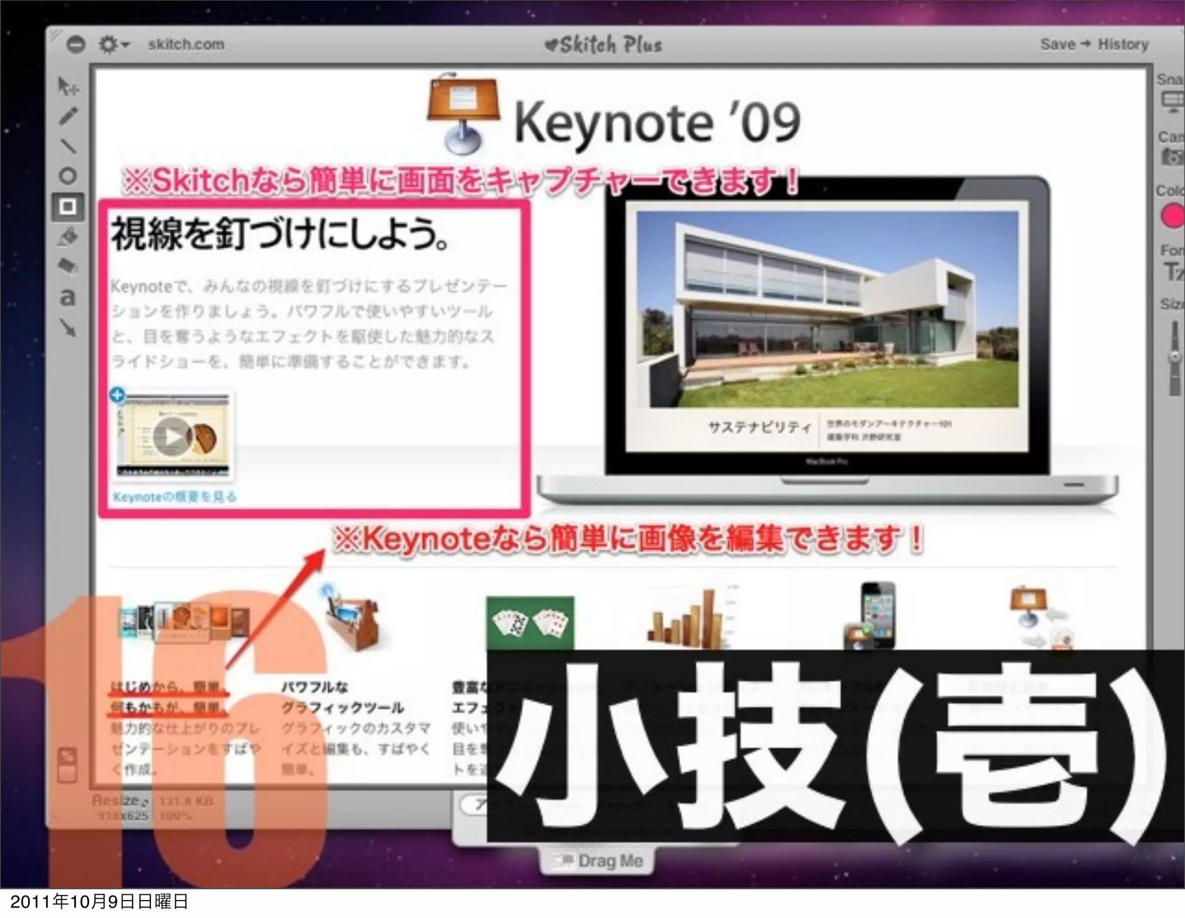
Task: Open the pink Color swatch picker
Action: pyautogui.click(x=1174, y=216)
